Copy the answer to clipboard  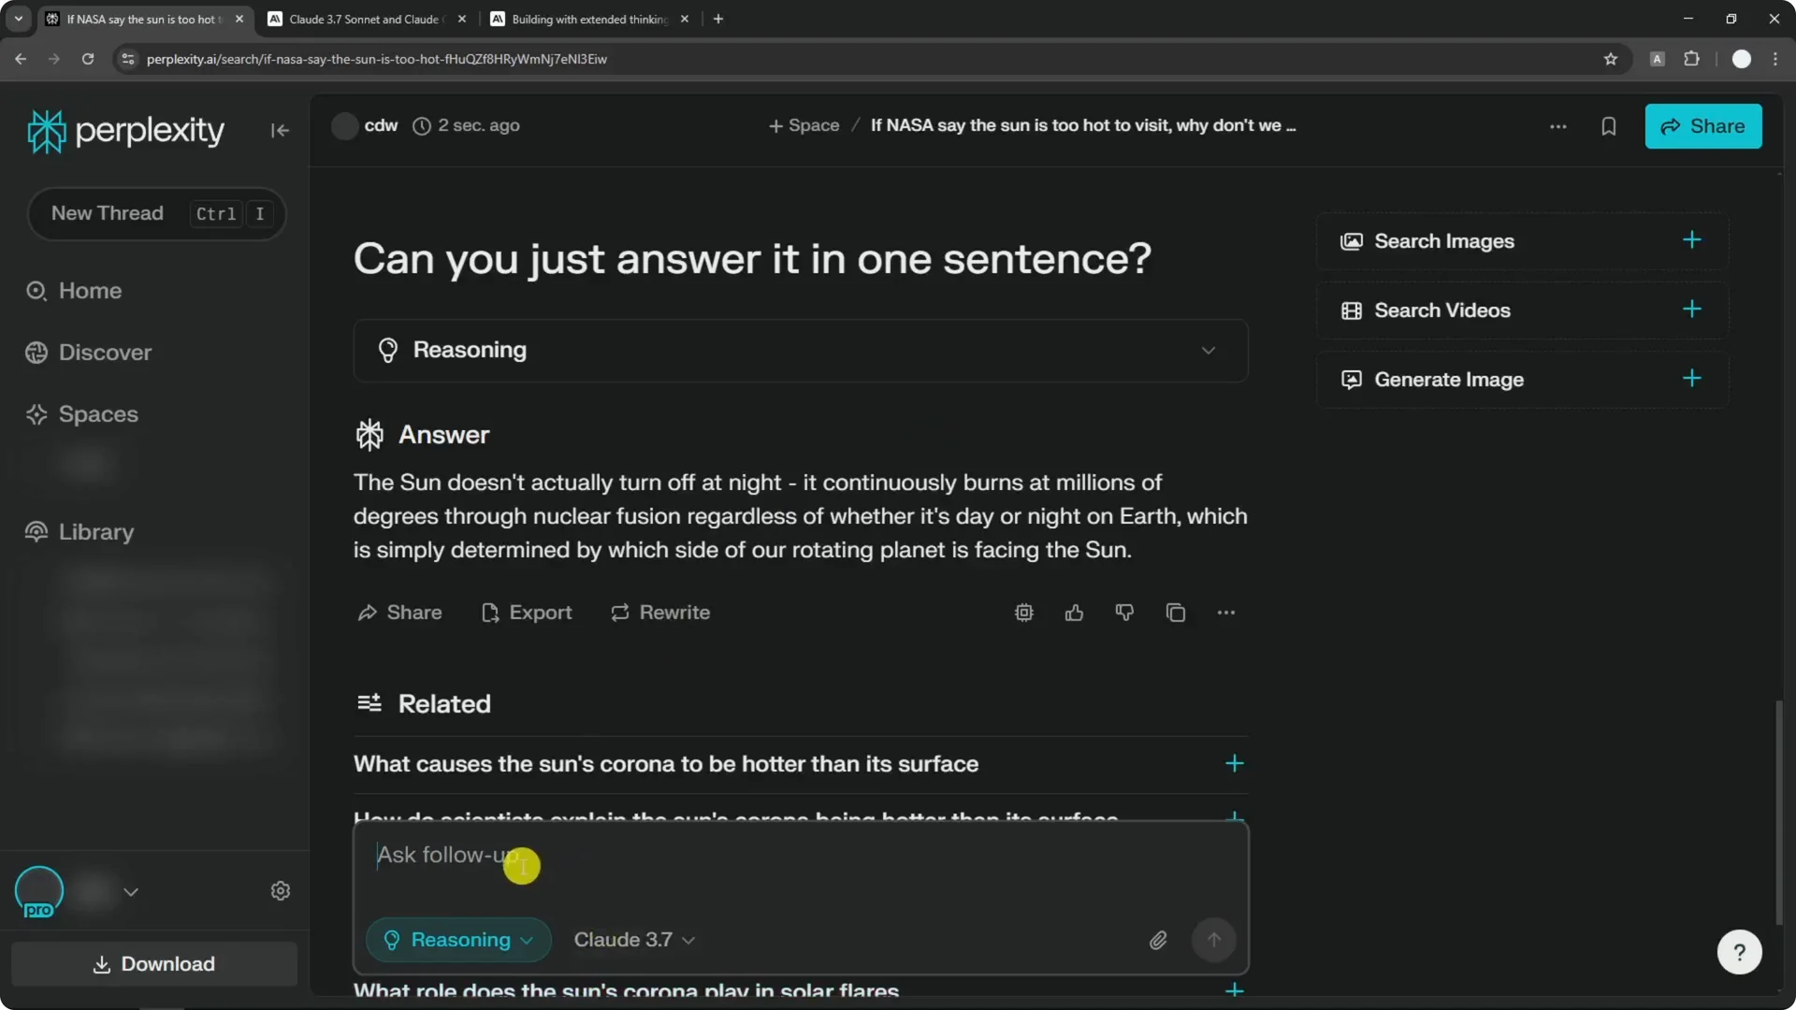pos(1175,613)
